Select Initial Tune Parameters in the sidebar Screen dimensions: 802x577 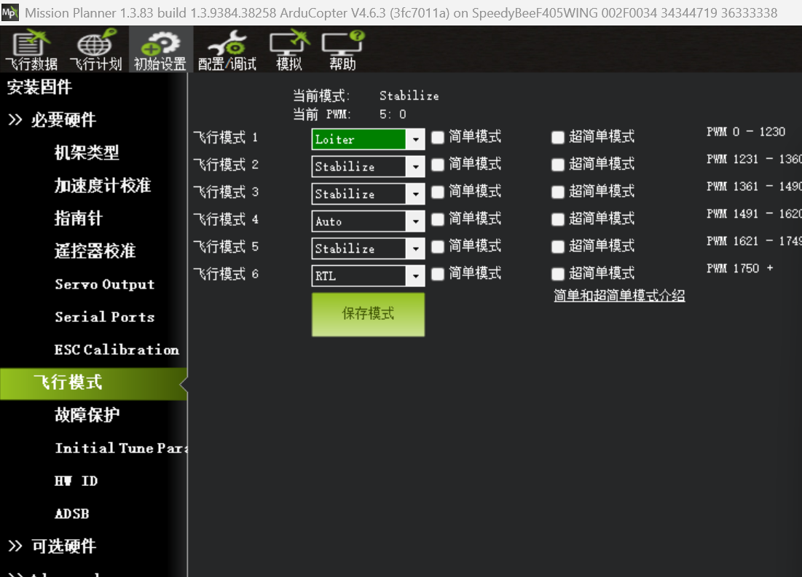click(121, 447)
